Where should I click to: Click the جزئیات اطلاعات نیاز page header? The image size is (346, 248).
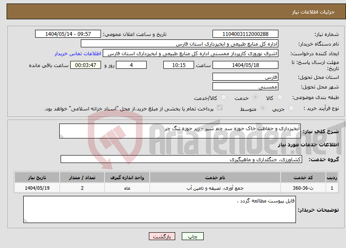[x=313, y=12]
